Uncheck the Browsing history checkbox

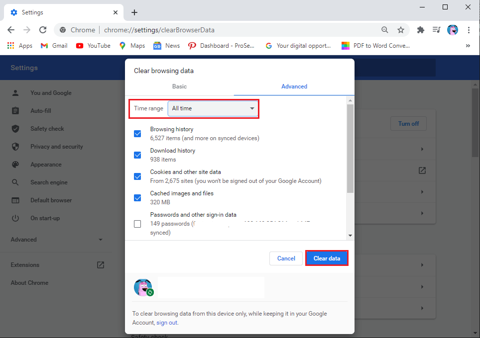137,133
